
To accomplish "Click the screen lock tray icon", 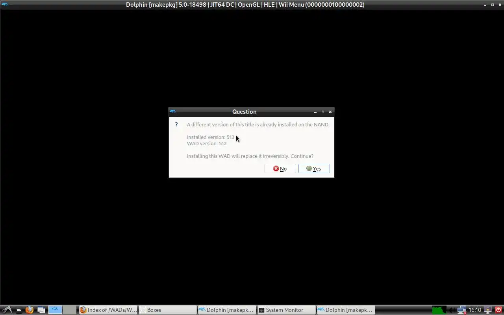I will (x=488, y=310).
